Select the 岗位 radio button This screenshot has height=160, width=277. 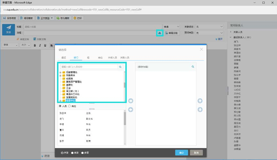pyautogui.click(x=69, y=106)
